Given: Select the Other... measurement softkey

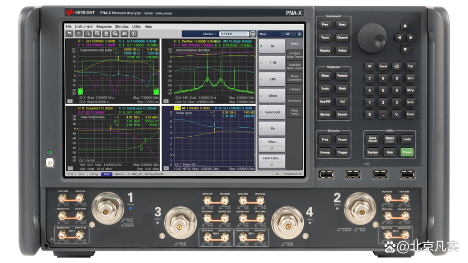Looking at the screenshot, I should point(272,145).
